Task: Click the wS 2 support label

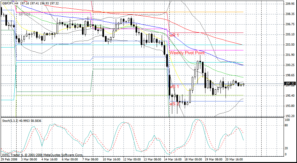Action: pyautogui.click(x=174, y=104)
